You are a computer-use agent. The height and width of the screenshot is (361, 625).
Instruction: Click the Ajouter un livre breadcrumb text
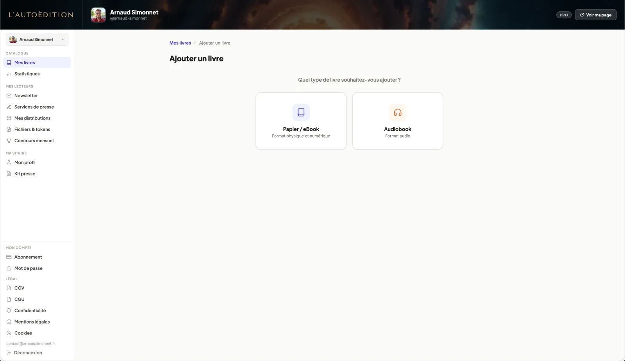click(x=214, y=43)
